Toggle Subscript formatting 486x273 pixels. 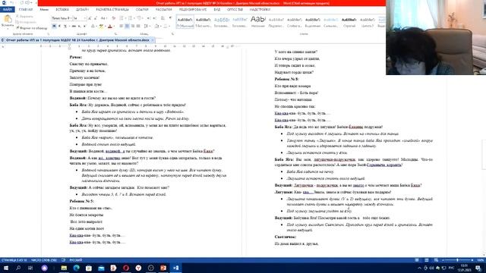[x=80, y=27]
